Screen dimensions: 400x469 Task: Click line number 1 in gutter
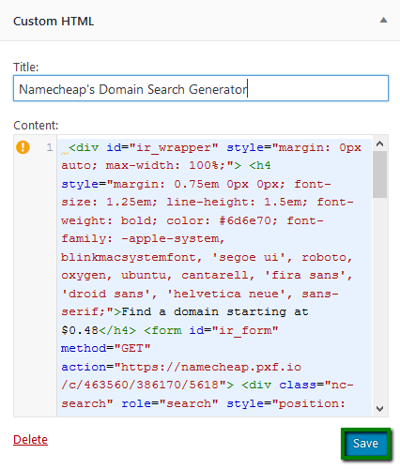(x=50, y=147)
